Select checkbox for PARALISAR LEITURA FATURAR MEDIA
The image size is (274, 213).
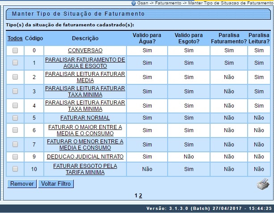[15, 77]
